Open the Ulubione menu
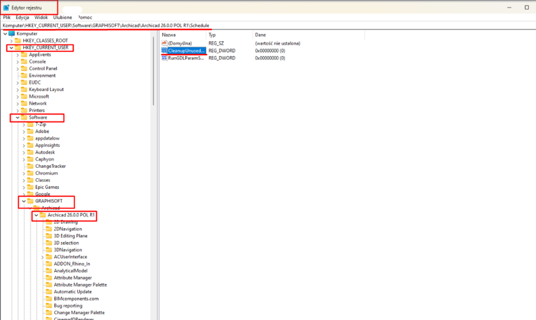The height and width of the screenshot is (320, 536). (x=62, y=17)
